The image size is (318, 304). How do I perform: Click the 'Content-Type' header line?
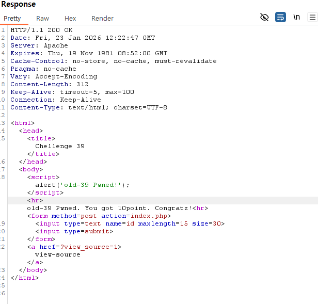[89, 107]
